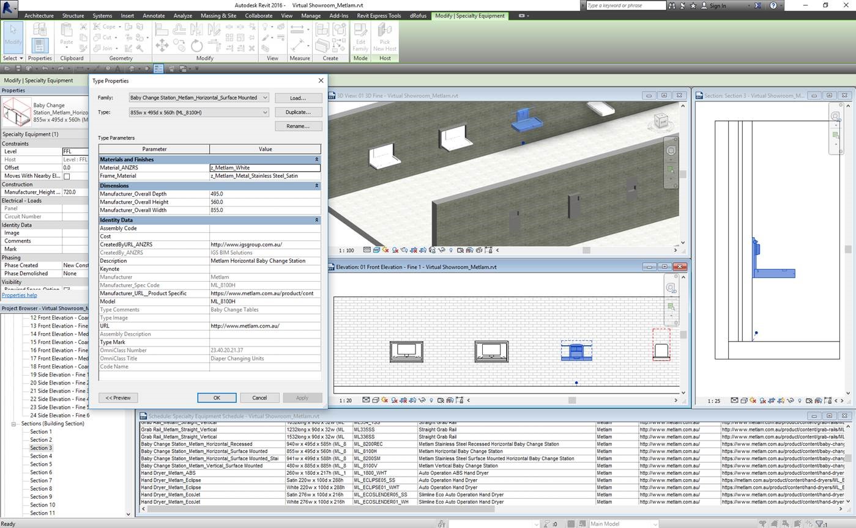Collapse the Materials and Finishes group
This screenshot has height=528, width=856.
coord(316,159)
